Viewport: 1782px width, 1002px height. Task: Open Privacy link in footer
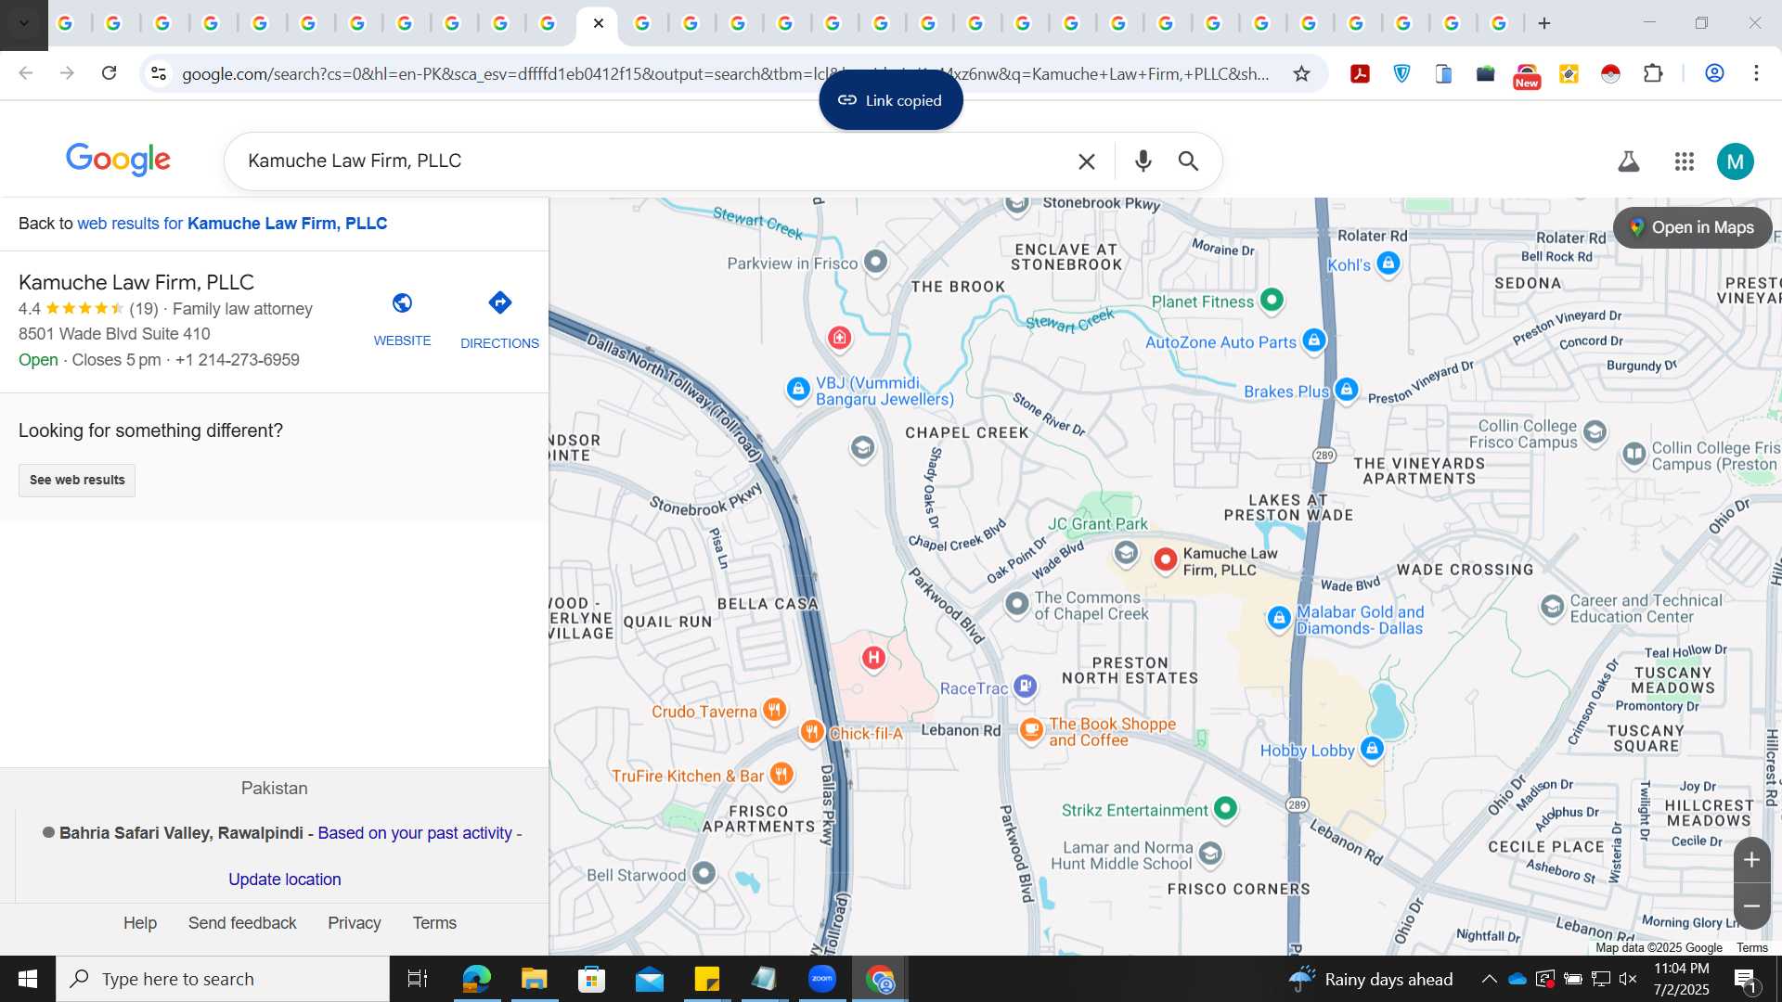(x=354, y=923)
